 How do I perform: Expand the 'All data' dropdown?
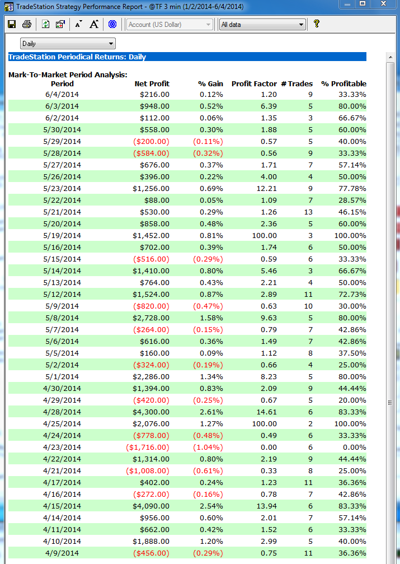point(301,25)
